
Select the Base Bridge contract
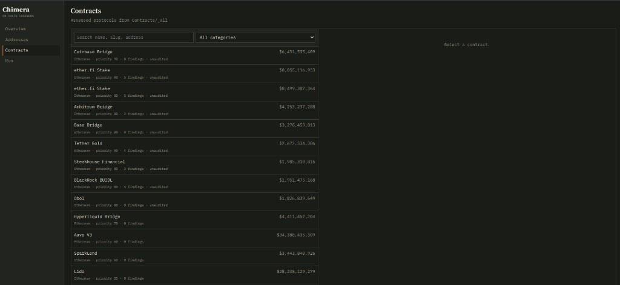coord(194,128)
